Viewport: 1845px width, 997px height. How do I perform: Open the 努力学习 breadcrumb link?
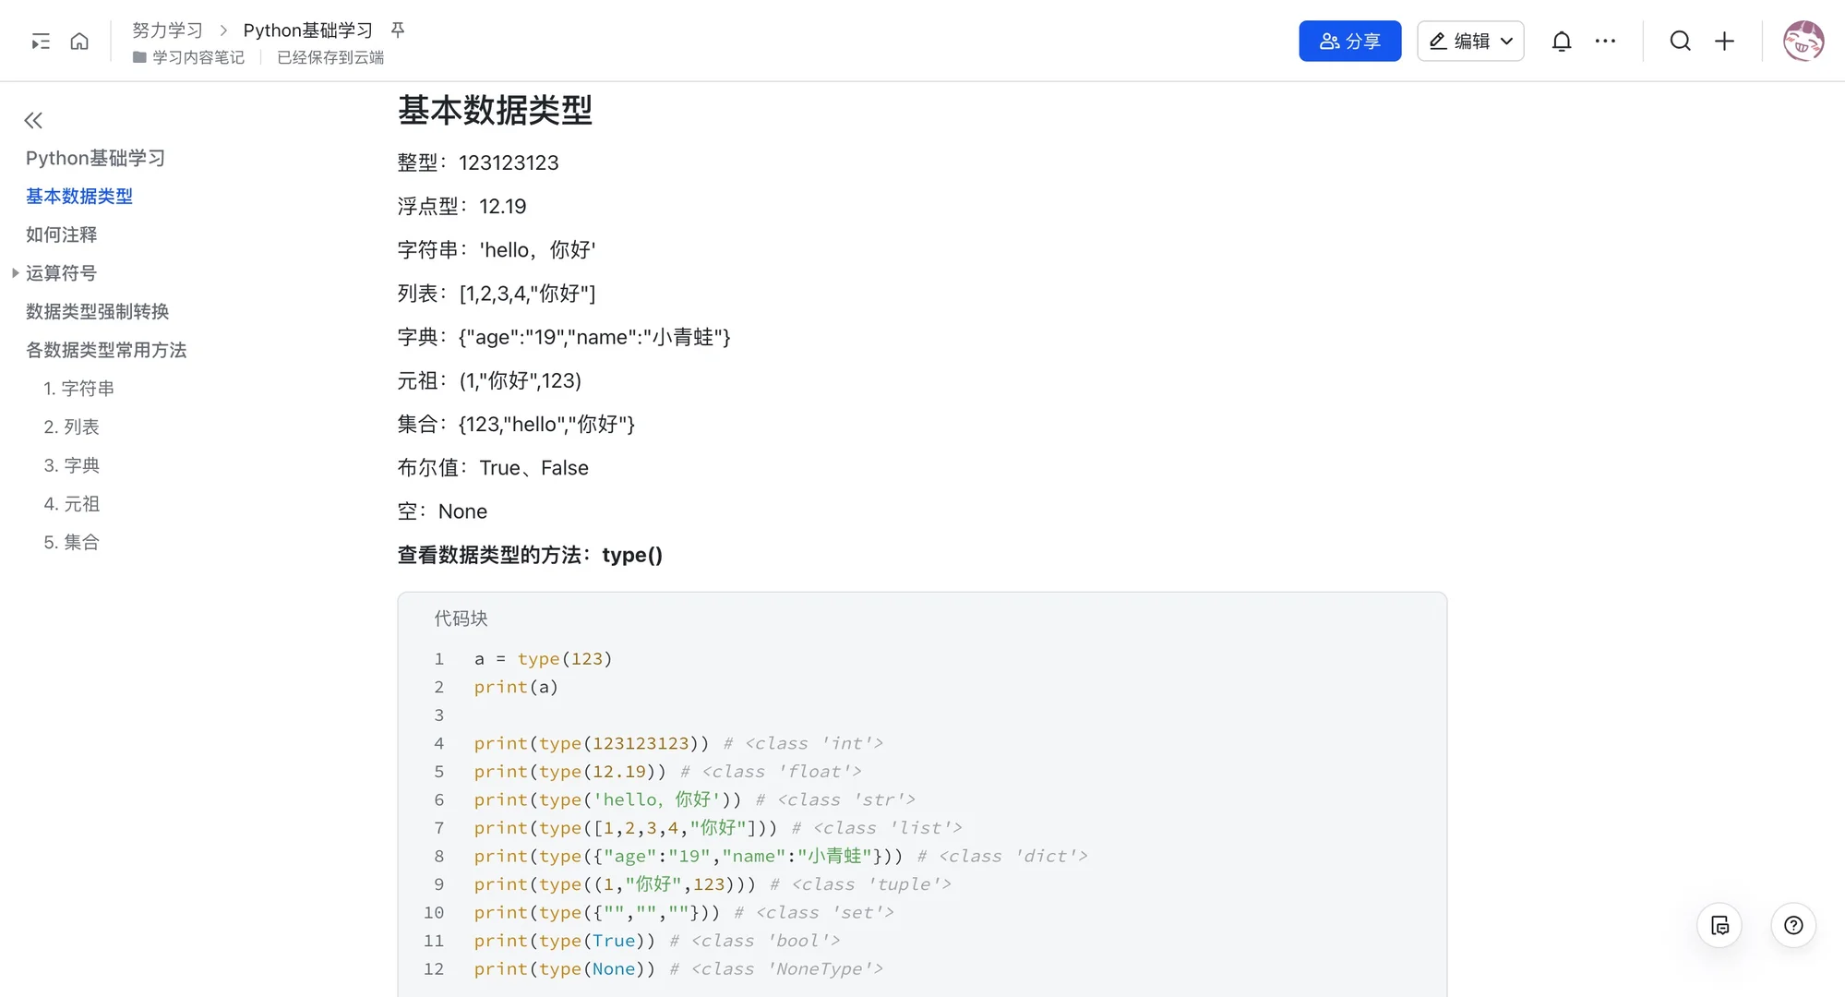pos(167,30)
